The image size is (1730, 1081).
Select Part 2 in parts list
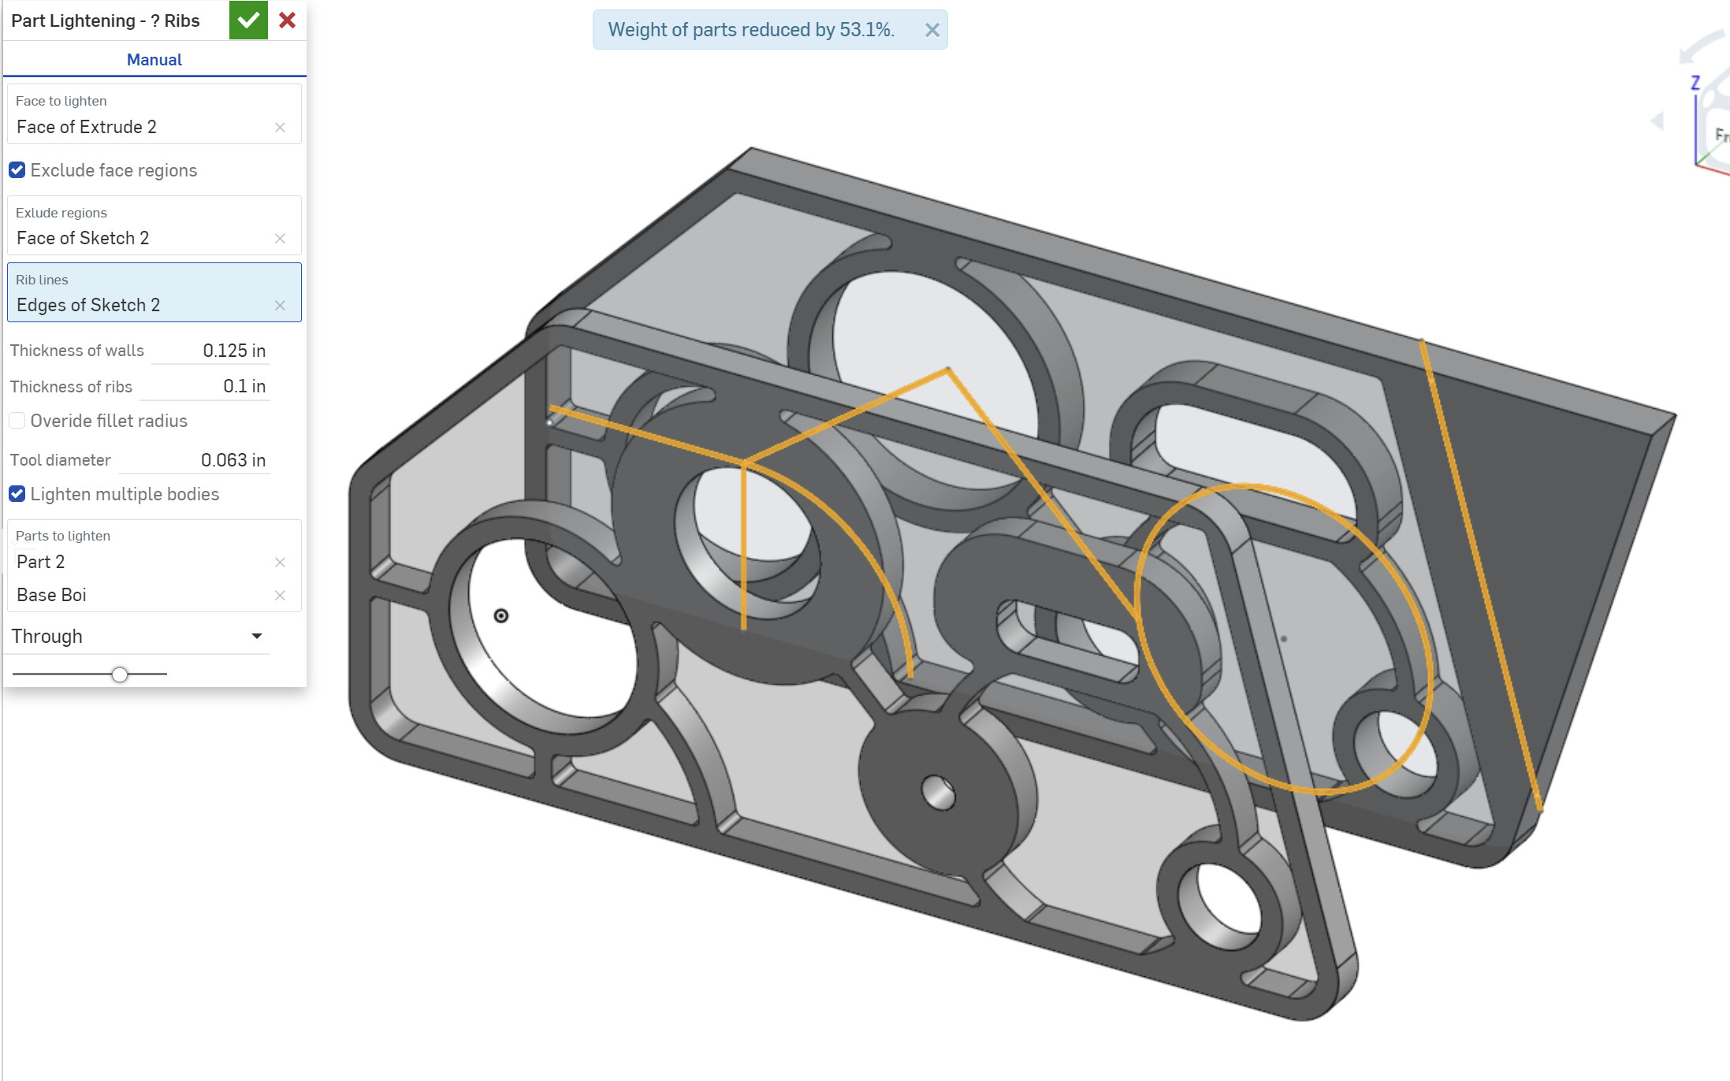(x=41, y=563)
